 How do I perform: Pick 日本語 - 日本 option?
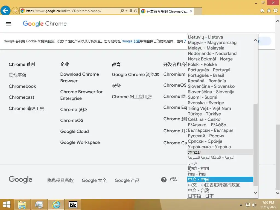220,196
